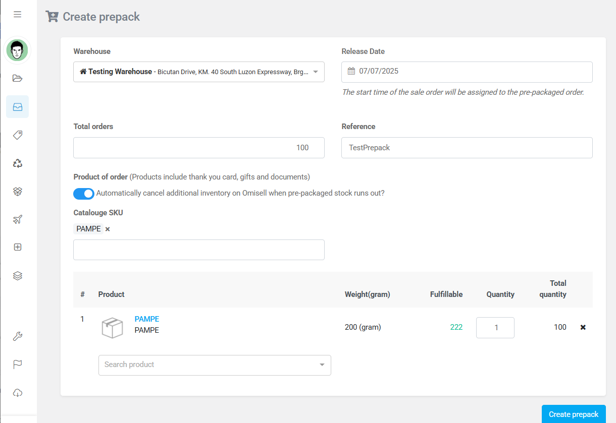Open the hamburger menu icon
616x423 pixels.
[18, 15]
